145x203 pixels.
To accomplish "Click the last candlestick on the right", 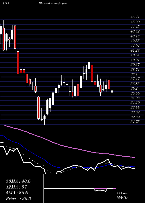I will point(112,91).
